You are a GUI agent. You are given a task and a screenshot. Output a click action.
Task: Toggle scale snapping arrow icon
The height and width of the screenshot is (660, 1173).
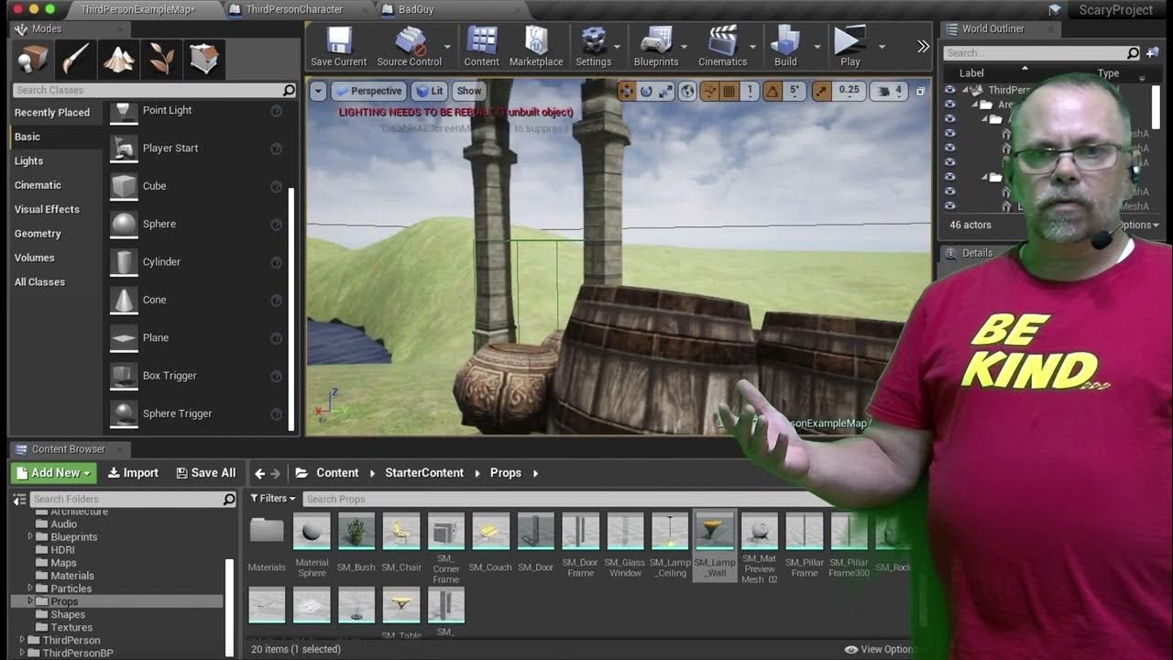click(x=821, y=91)
